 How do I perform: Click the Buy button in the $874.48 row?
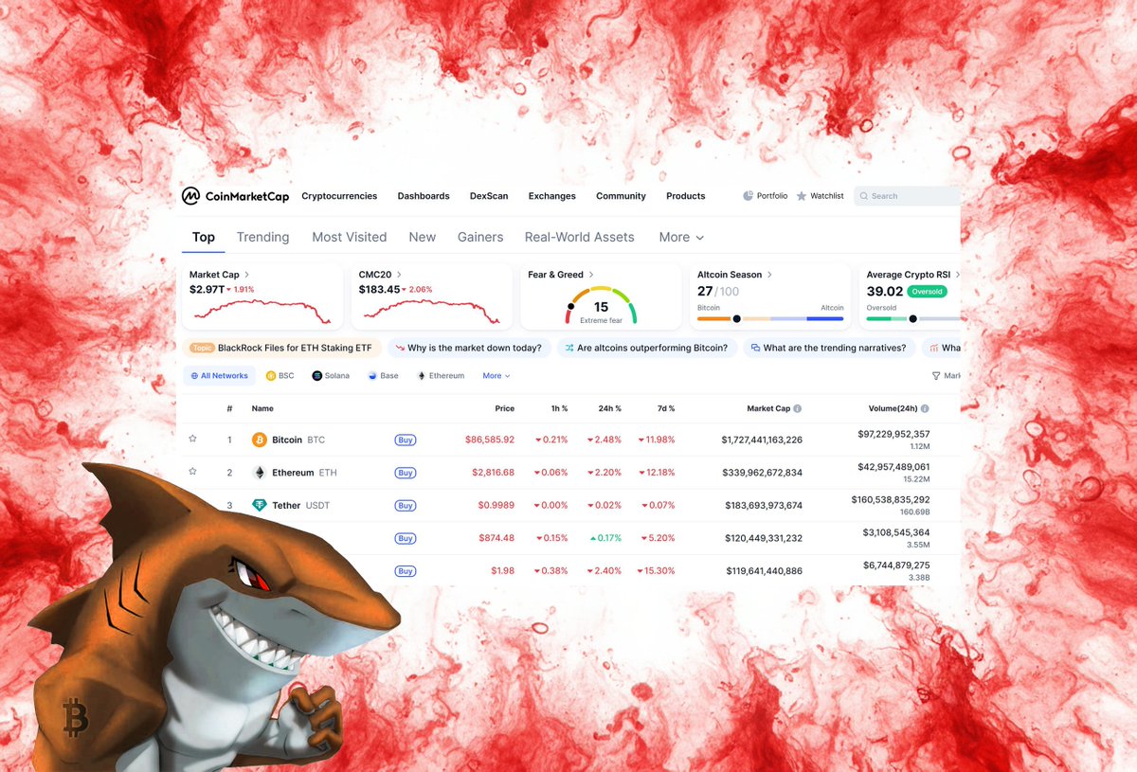click(406, 538)
